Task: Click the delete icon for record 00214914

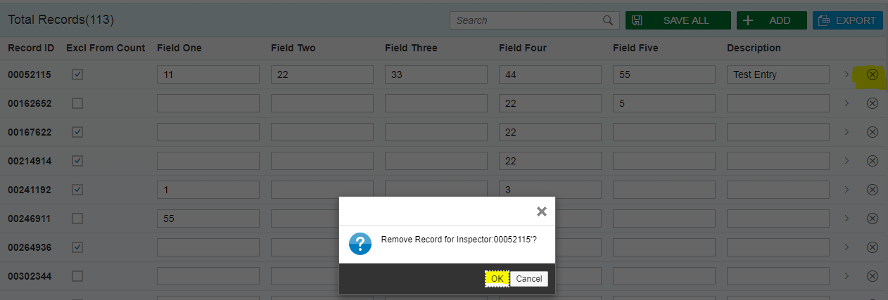Action: tap(873, 161)
